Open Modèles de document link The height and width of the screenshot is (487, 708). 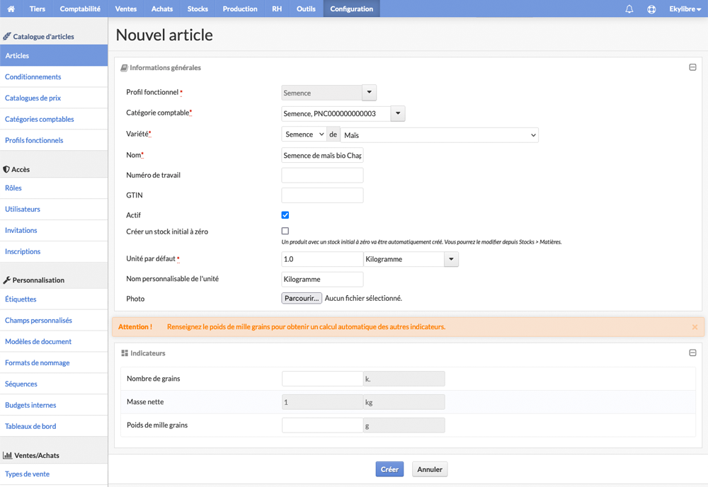(54, 341)
